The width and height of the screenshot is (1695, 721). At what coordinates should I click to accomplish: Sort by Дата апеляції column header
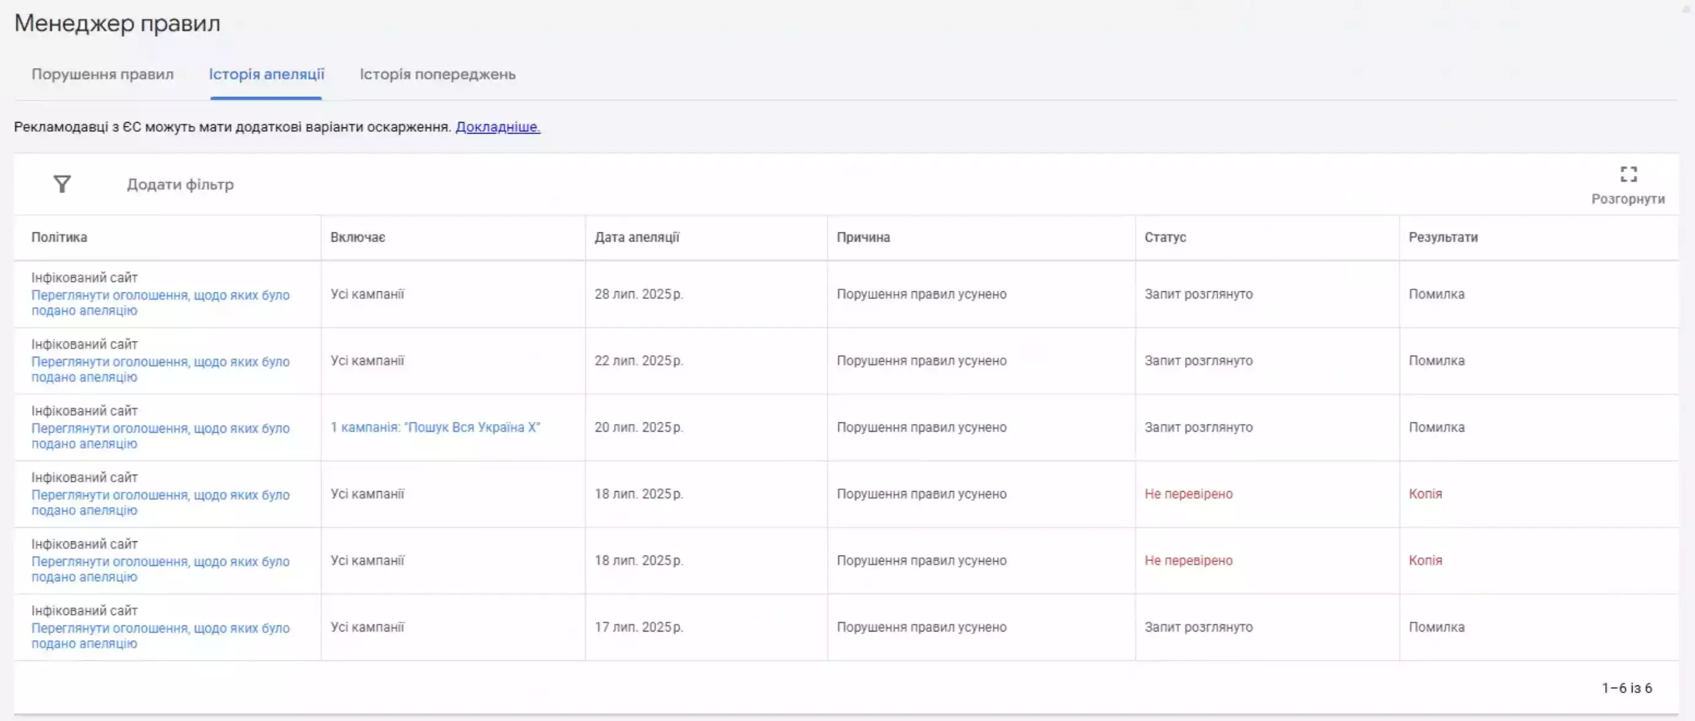point(637,237)
